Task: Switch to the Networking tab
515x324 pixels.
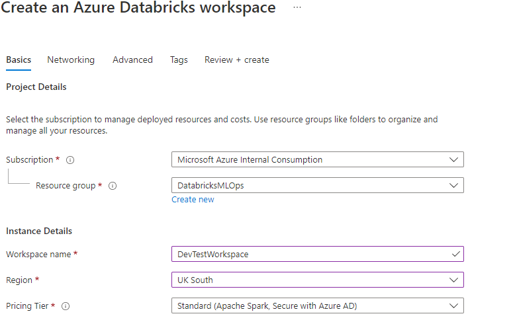Action: coord(71,60)
